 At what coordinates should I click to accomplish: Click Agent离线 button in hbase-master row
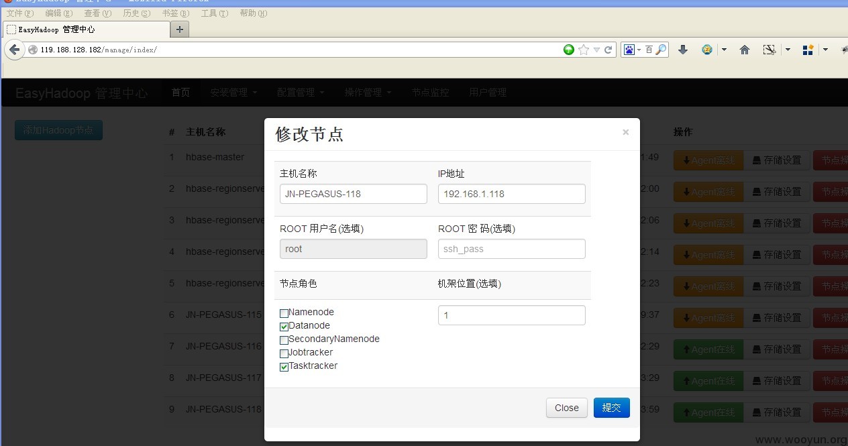click(x=708, y=160)
